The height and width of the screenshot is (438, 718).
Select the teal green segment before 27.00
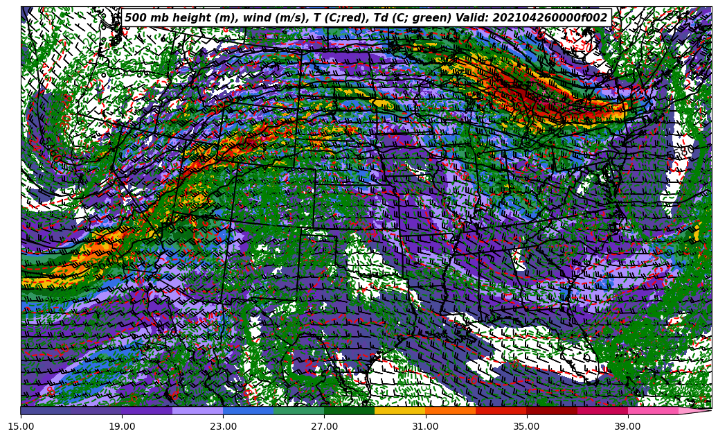pyautogui.click(x=298, y=410)
